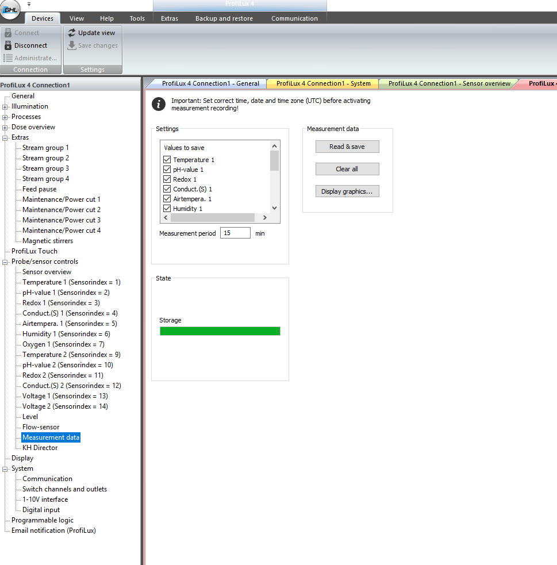This screenshot has width=557, height=565.
Task: Open the quick access toolbar dropdown arrow
Action: click(x=29, y=5)
